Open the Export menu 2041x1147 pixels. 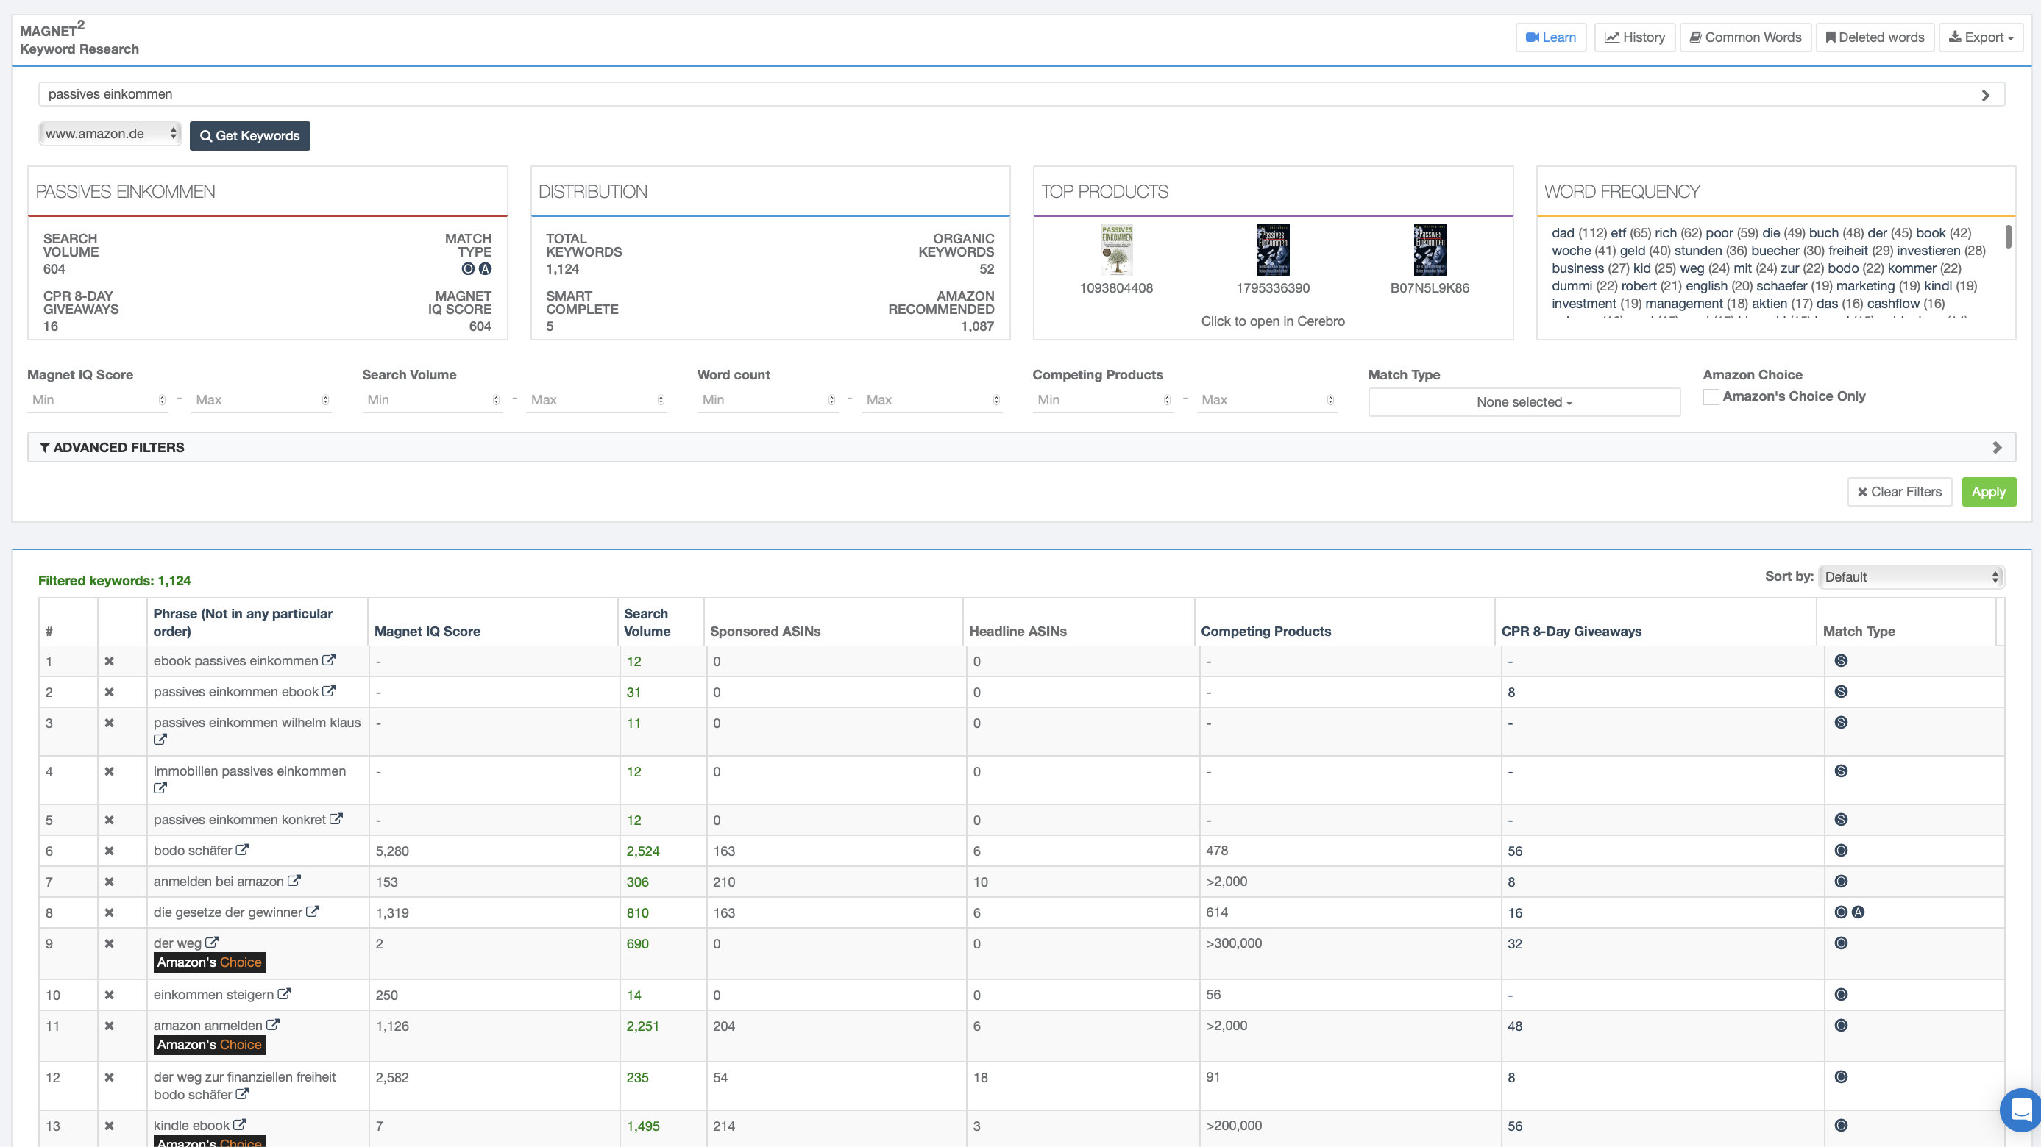pos(1980,37)
